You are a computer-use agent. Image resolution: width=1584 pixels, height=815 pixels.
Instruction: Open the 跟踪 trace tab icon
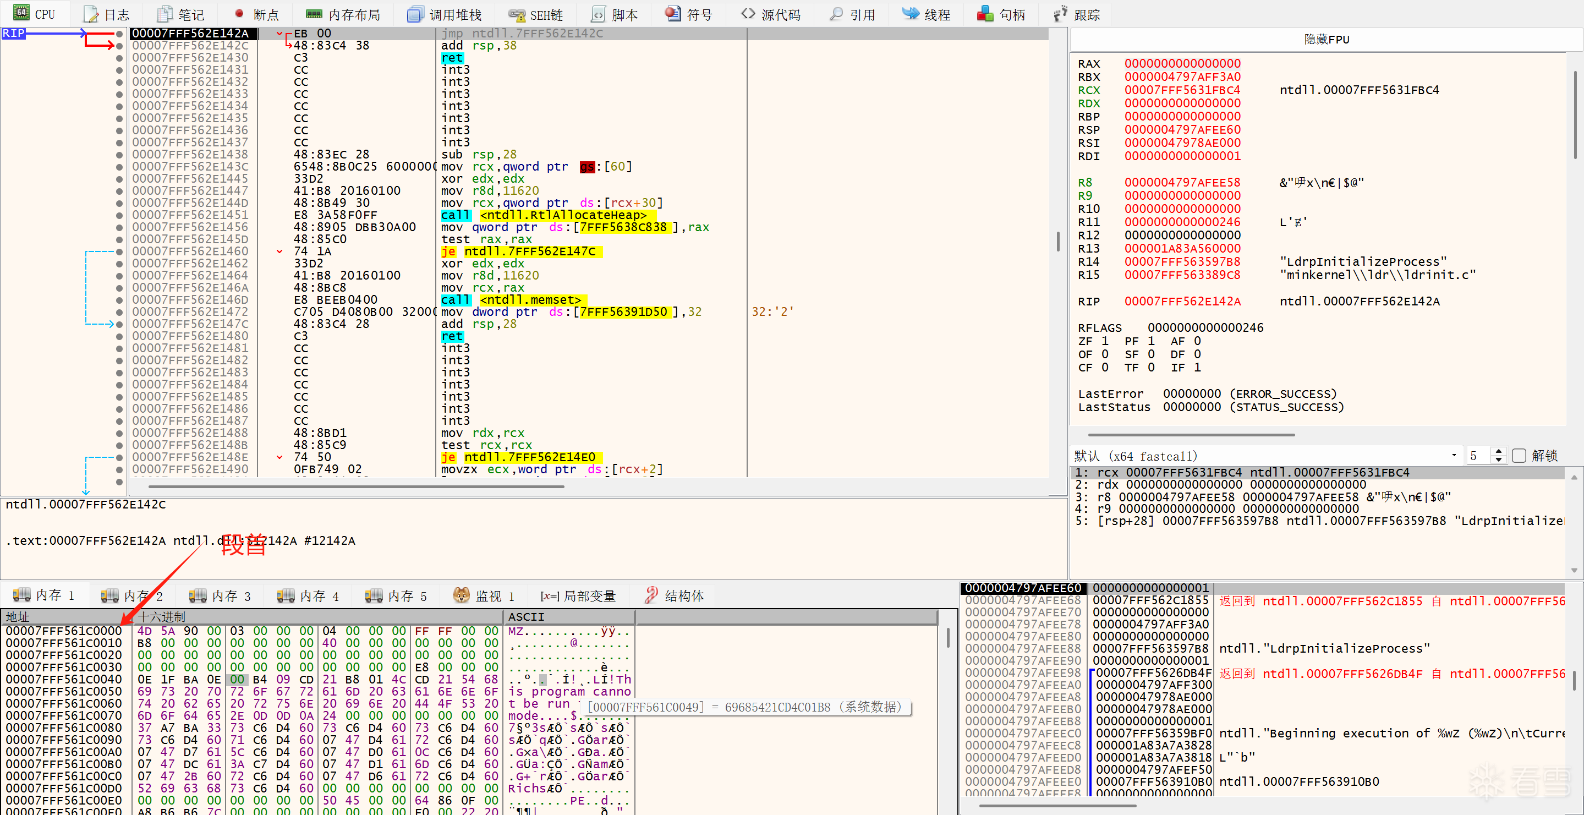pos(1060,14)
